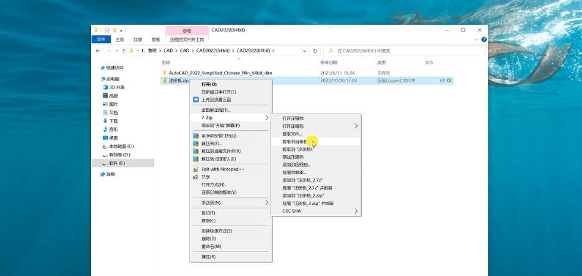This screenshot has height=276, width=582.
Task: Choose 添加到 "注册机_2.zip" entry
Action: click(303, 195)
